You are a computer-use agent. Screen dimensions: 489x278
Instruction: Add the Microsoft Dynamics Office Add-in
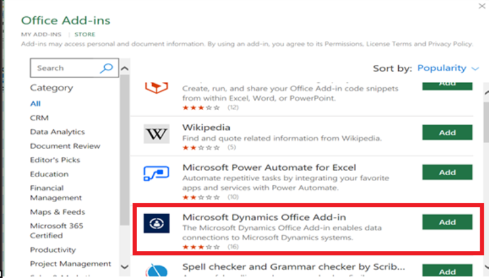(447, 222)
